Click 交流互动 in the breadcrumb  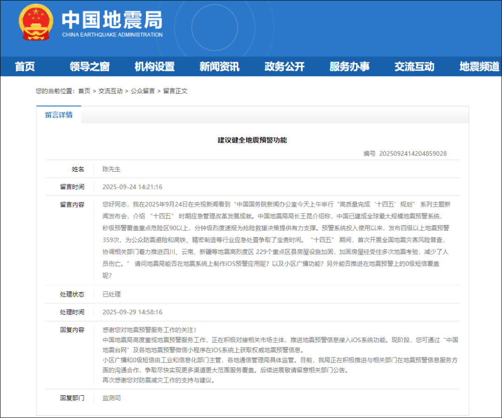click(x=111, y=91)
